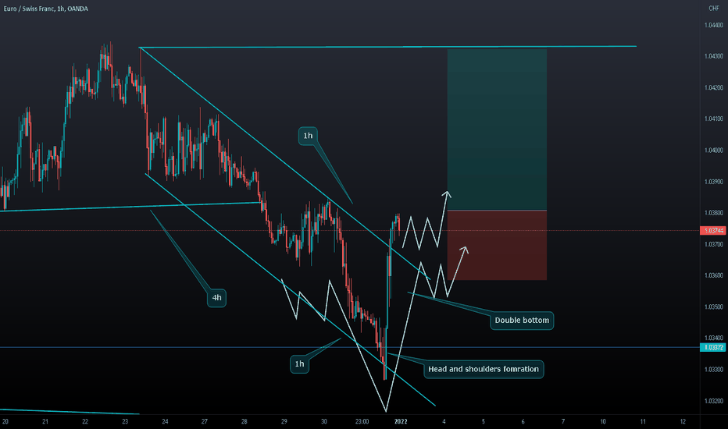Viewport: 728px width, 429px height.
Task: Click the 1.03300 price axis label
Action: coord(714,370)
